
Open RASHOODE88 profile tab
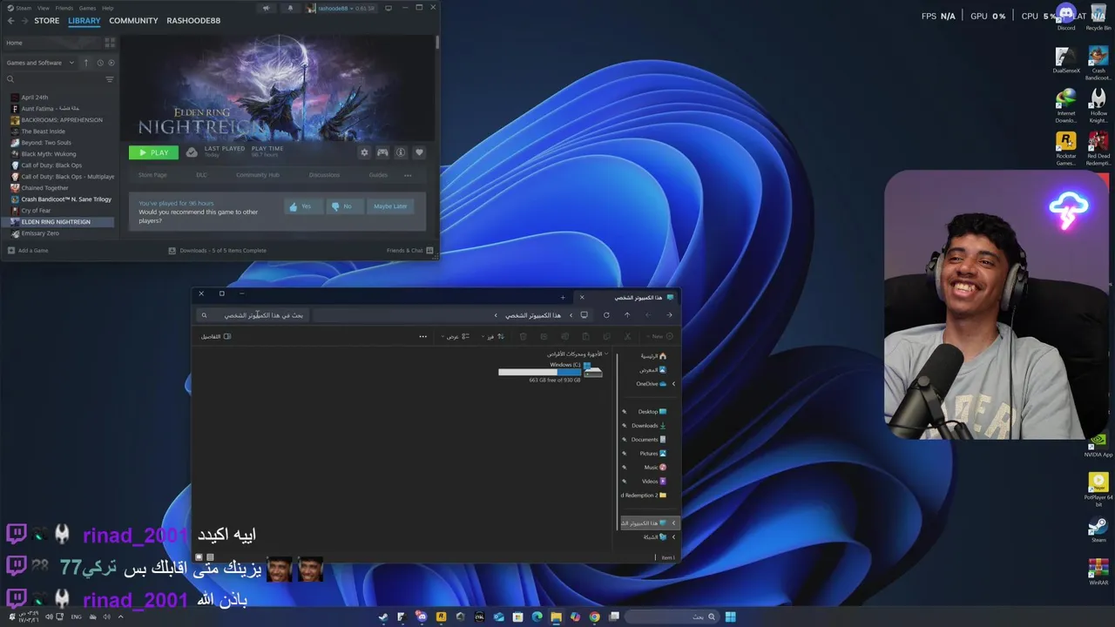tap(193, 21)
